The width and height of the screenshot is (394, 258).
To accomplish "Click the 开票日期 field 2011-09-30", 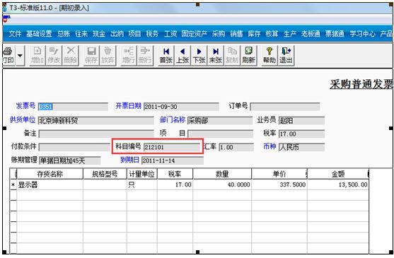I will 181,107.
